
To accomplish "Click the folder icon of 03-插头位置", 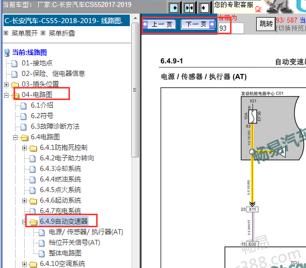I will point(15,85).
